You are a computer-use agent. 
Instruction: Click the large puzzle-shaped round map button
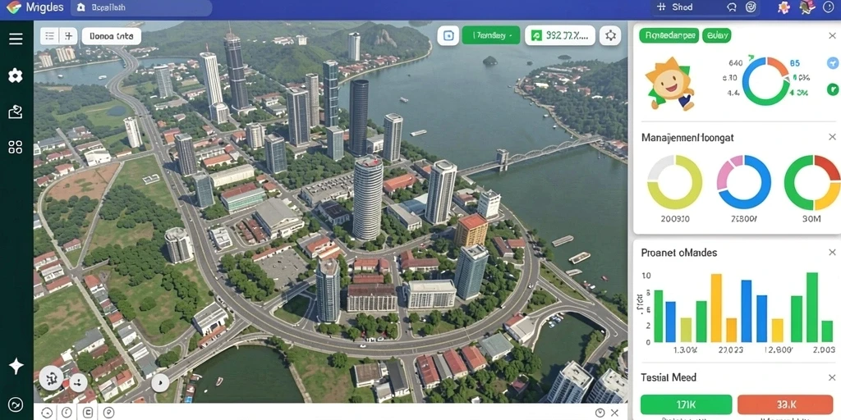52,379
